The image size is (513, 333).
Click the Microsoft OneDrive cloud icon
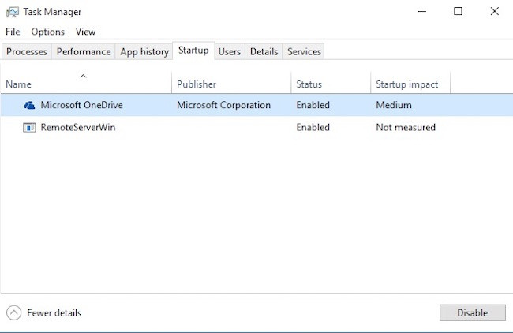[x=29, y=105]
